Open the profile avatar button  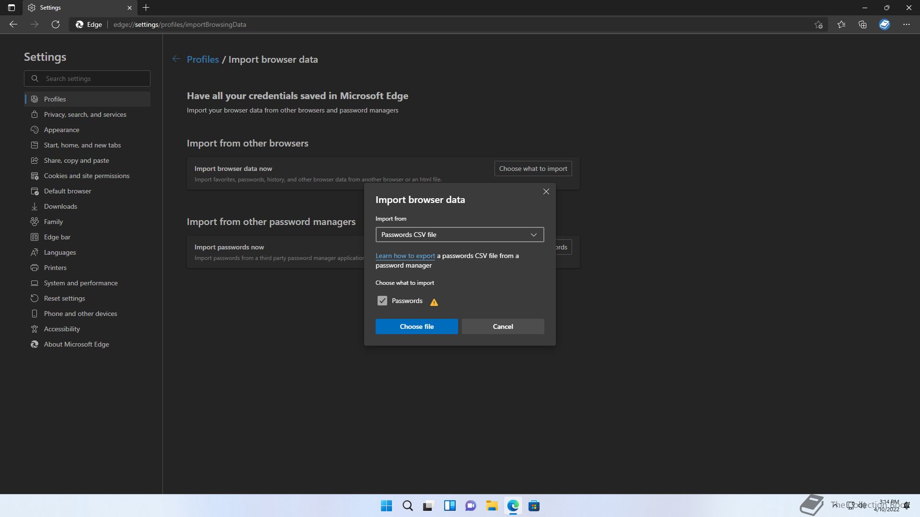click(x=885, y=24)
